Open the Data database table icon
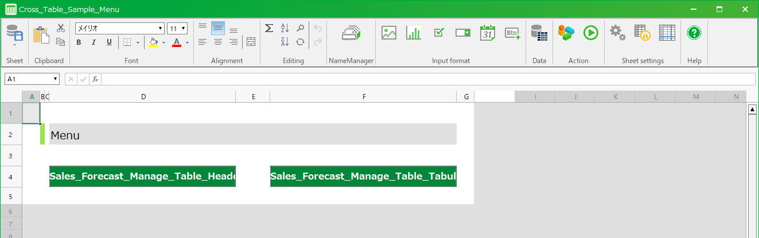The image size is (759, 238). tap(539, 33)
